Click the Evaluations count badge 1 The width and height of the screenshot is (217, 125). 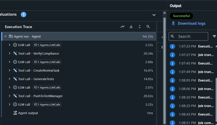pyautogui.click(x=23, y=14)
